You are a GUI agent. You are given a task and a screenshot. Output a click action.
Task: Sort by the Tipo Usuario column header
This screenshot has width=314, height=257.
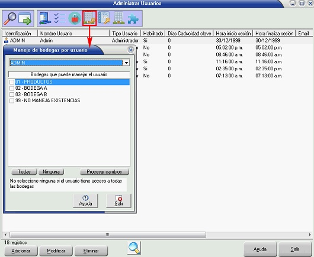(125, 33)
